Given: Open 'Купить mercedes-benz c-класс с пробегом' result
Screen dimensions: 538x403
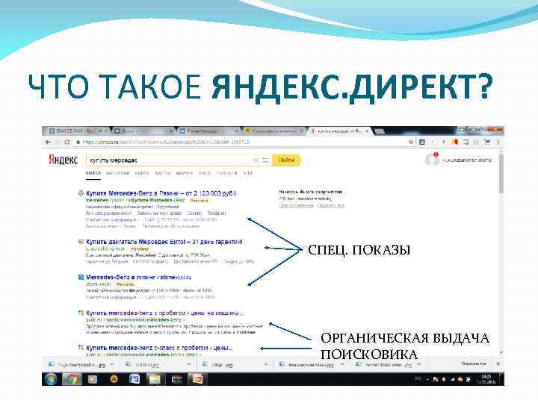Looking at the screenshot, I should (159, 348).
